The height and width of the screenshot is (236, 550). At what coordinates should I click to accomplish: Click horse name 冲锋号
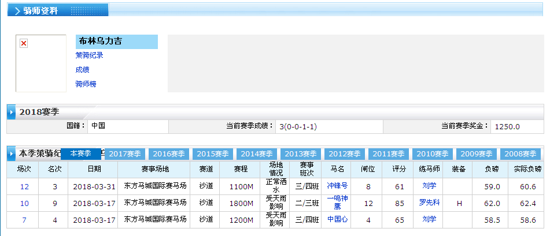[337, 186]
